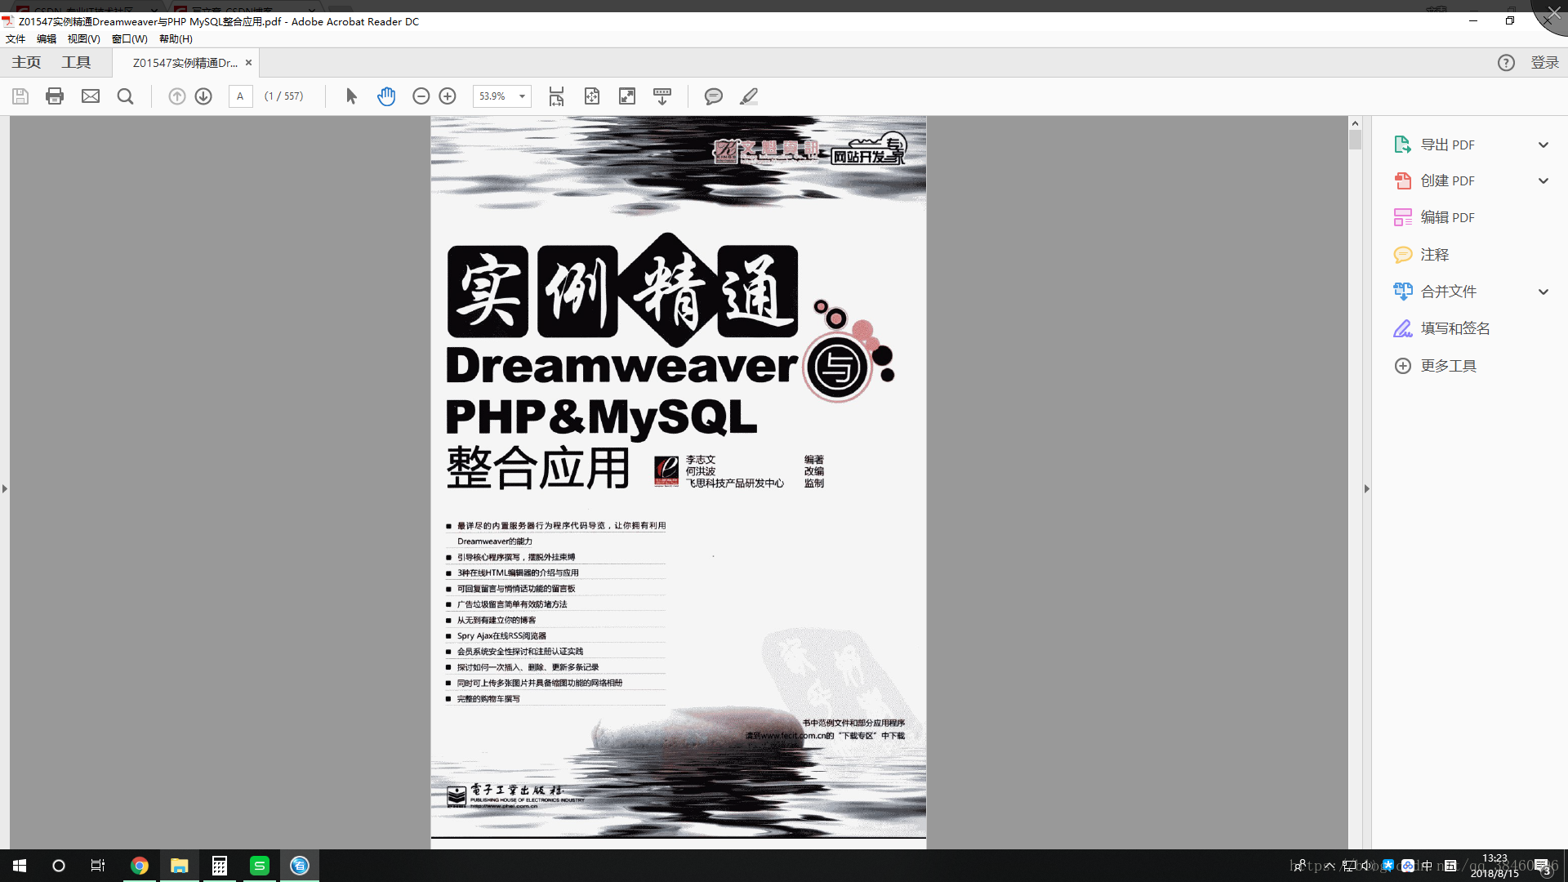
Task: Expand the 创建 PDF chevron
Action: [1543, 180]
